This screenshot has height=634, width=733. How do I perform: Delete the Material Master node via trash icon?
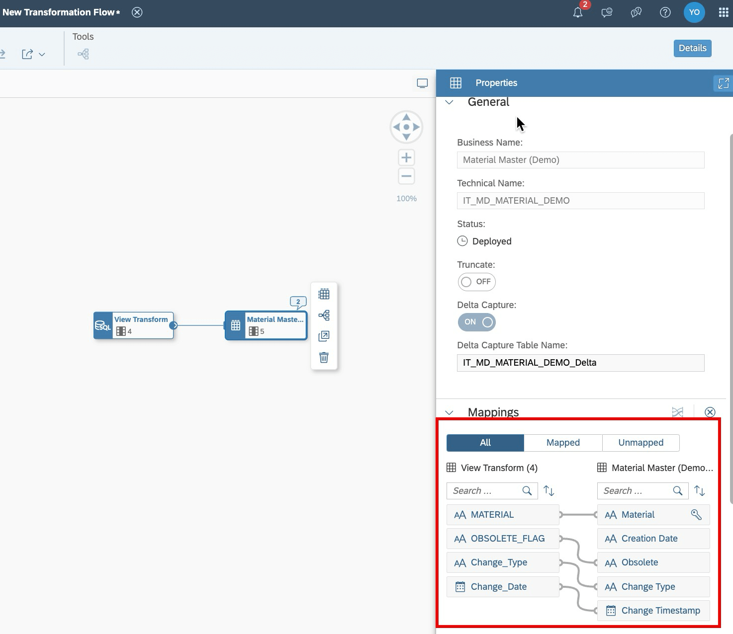pos(324,357)
